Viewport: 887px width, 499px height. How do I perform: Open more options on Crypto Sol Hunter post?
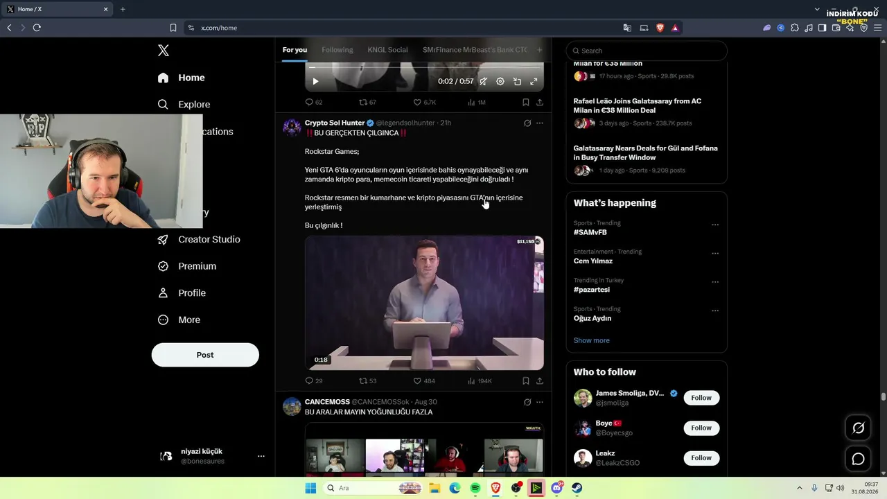pyautogui.click(x=540, y=123)
